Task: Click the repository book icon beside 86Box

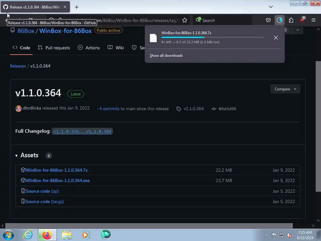Action: [13, 30]
